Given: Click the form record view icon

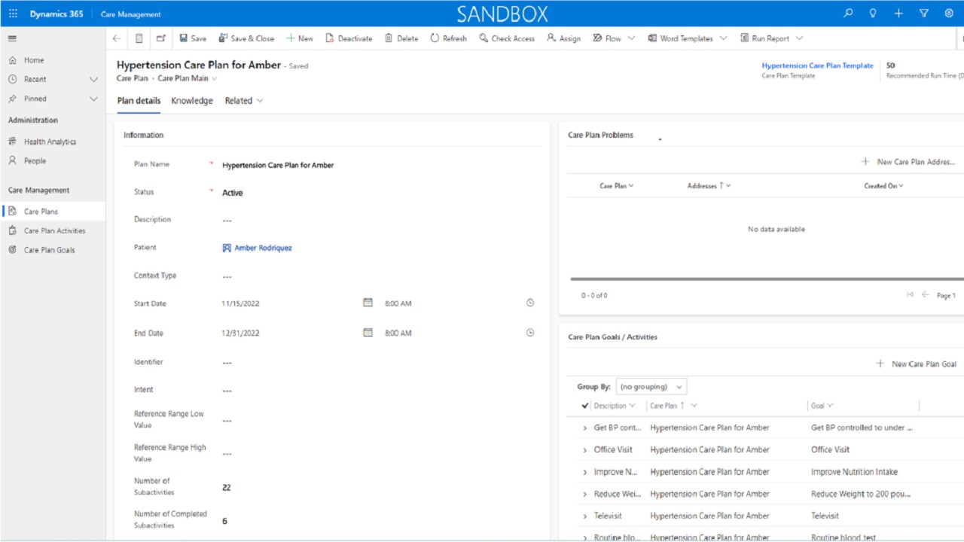Looking at the screenshot, I should 139,38.
